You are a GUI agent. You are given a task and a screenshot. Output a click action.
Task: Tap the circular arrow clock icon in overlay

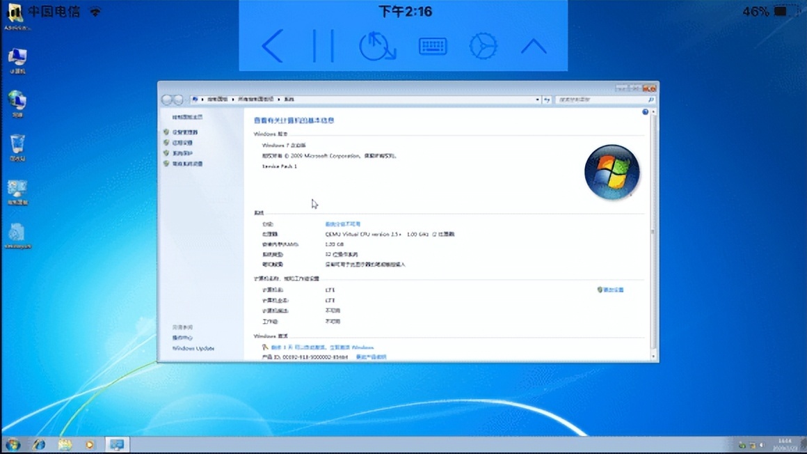[377, 47]
